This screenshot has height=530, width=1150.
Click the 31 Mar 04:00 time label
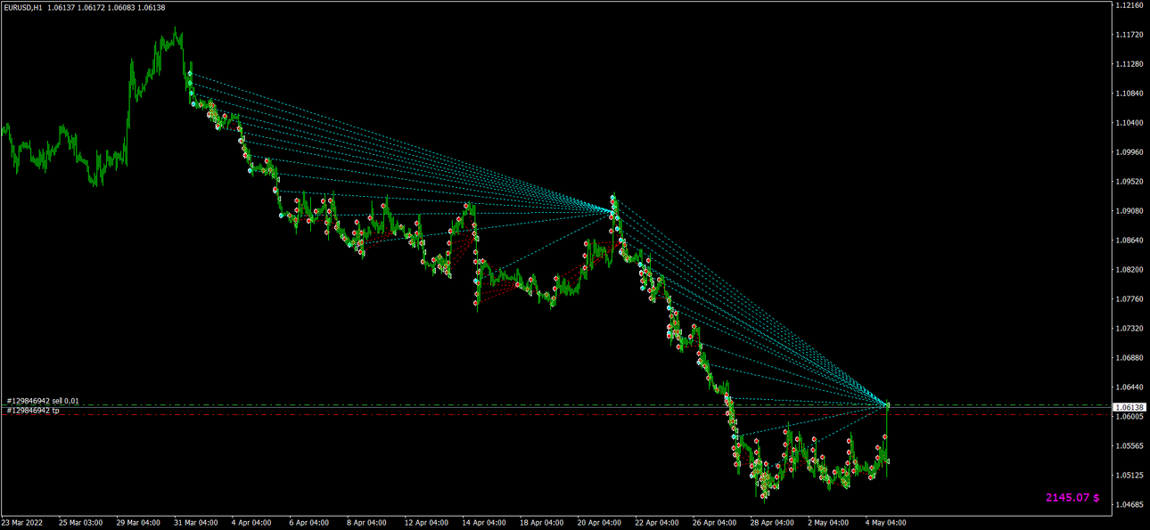click(x=195, y=523)
